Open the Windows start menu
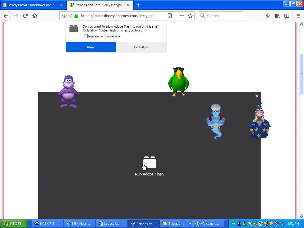Screen dimensions: 304x228 [14, 224]
